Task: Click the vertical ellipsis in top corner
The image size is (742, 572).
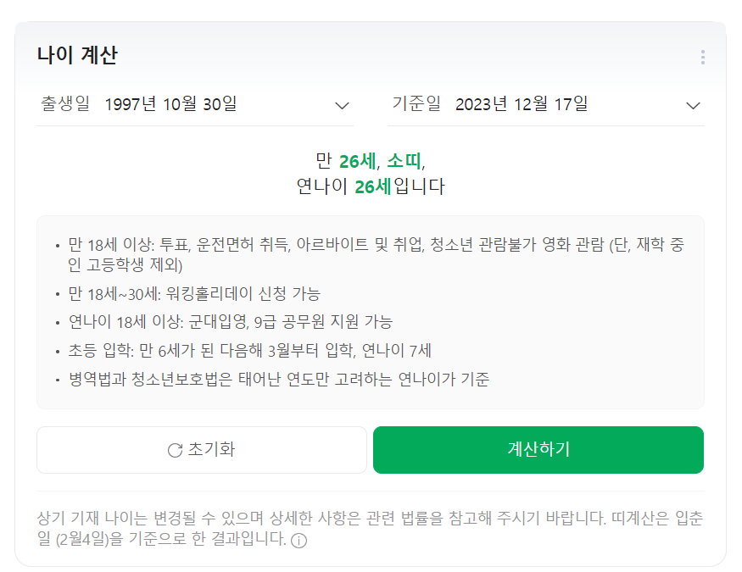Action: (702, 57)
